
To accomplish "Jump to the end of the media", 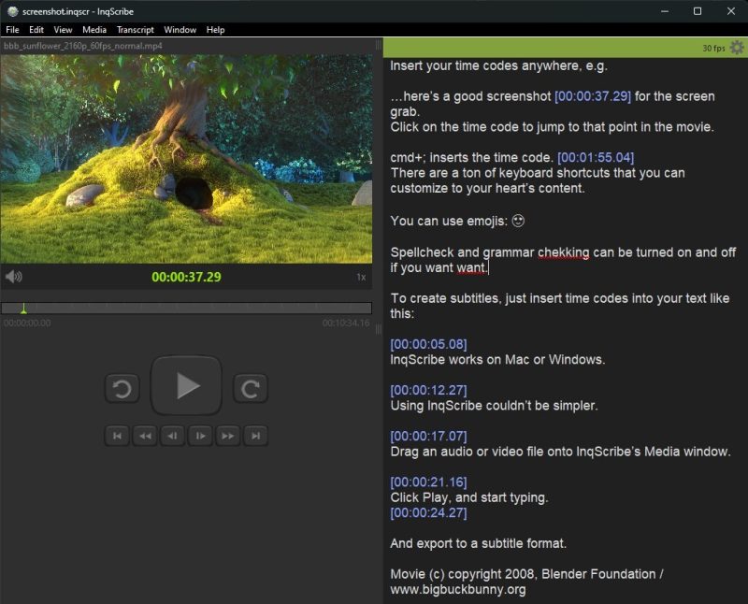I will 255,435.
